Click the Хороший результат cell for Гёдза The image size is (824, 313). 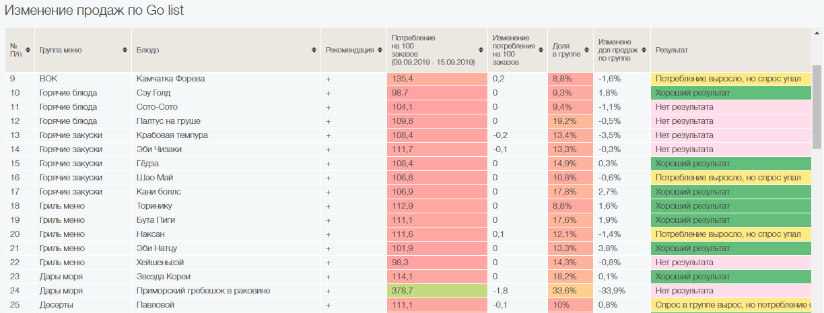(730, 164)
